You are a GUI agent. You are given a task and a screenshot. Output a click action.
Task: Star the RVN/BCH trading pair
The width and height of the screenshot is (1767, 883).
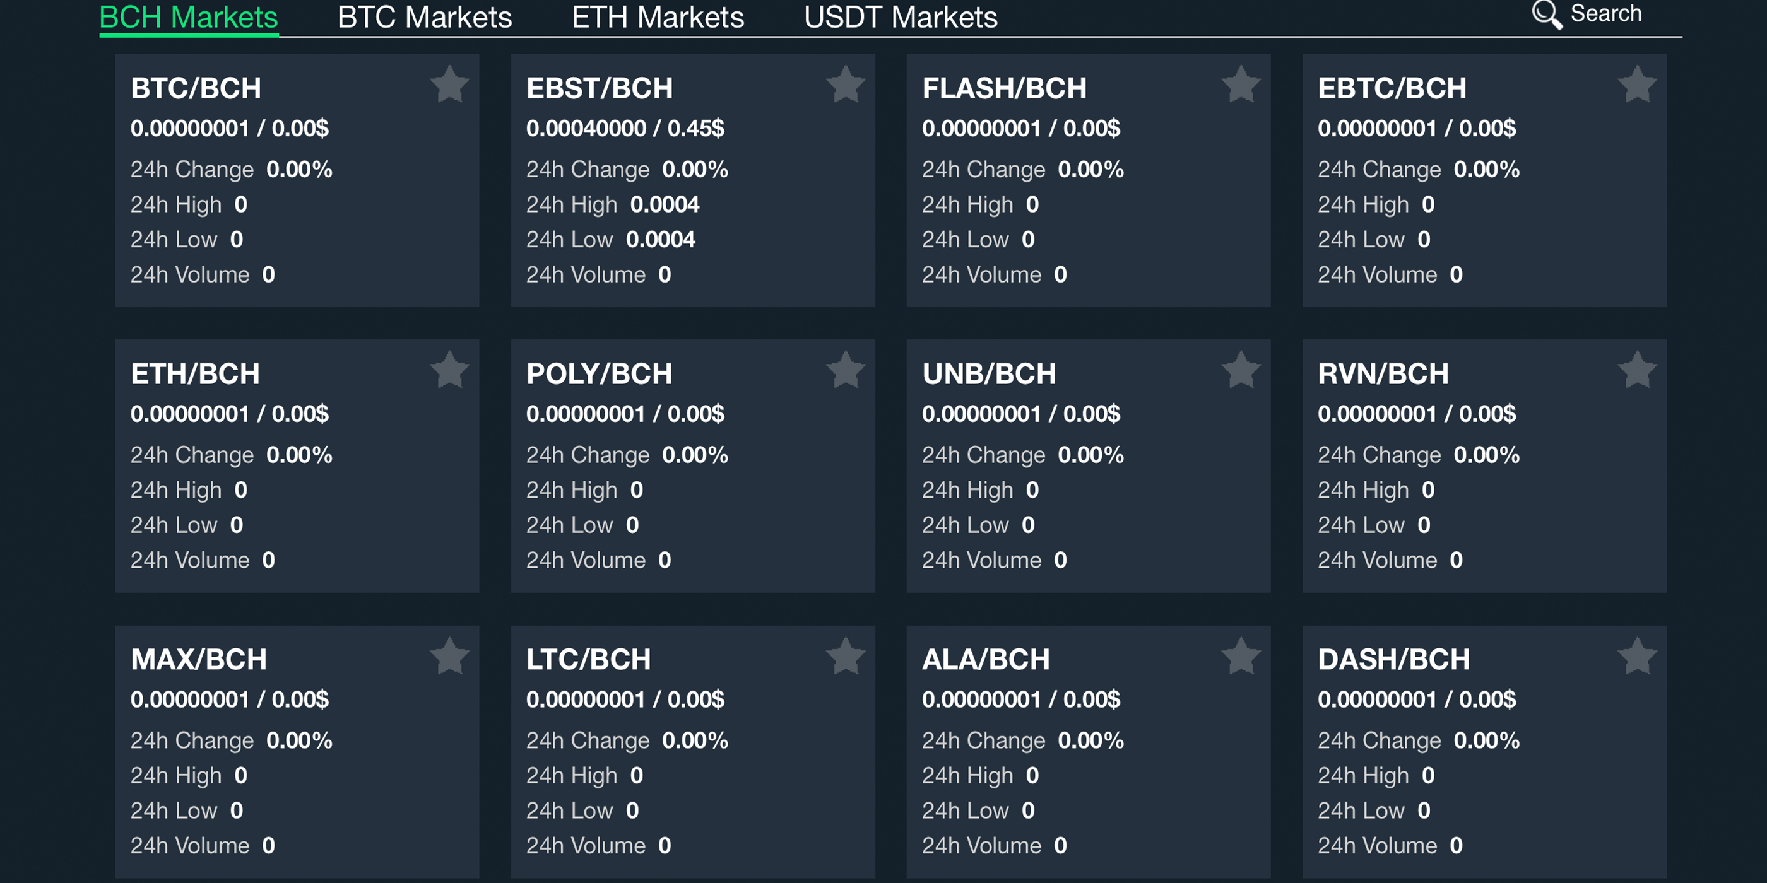tap(1636, 370)
